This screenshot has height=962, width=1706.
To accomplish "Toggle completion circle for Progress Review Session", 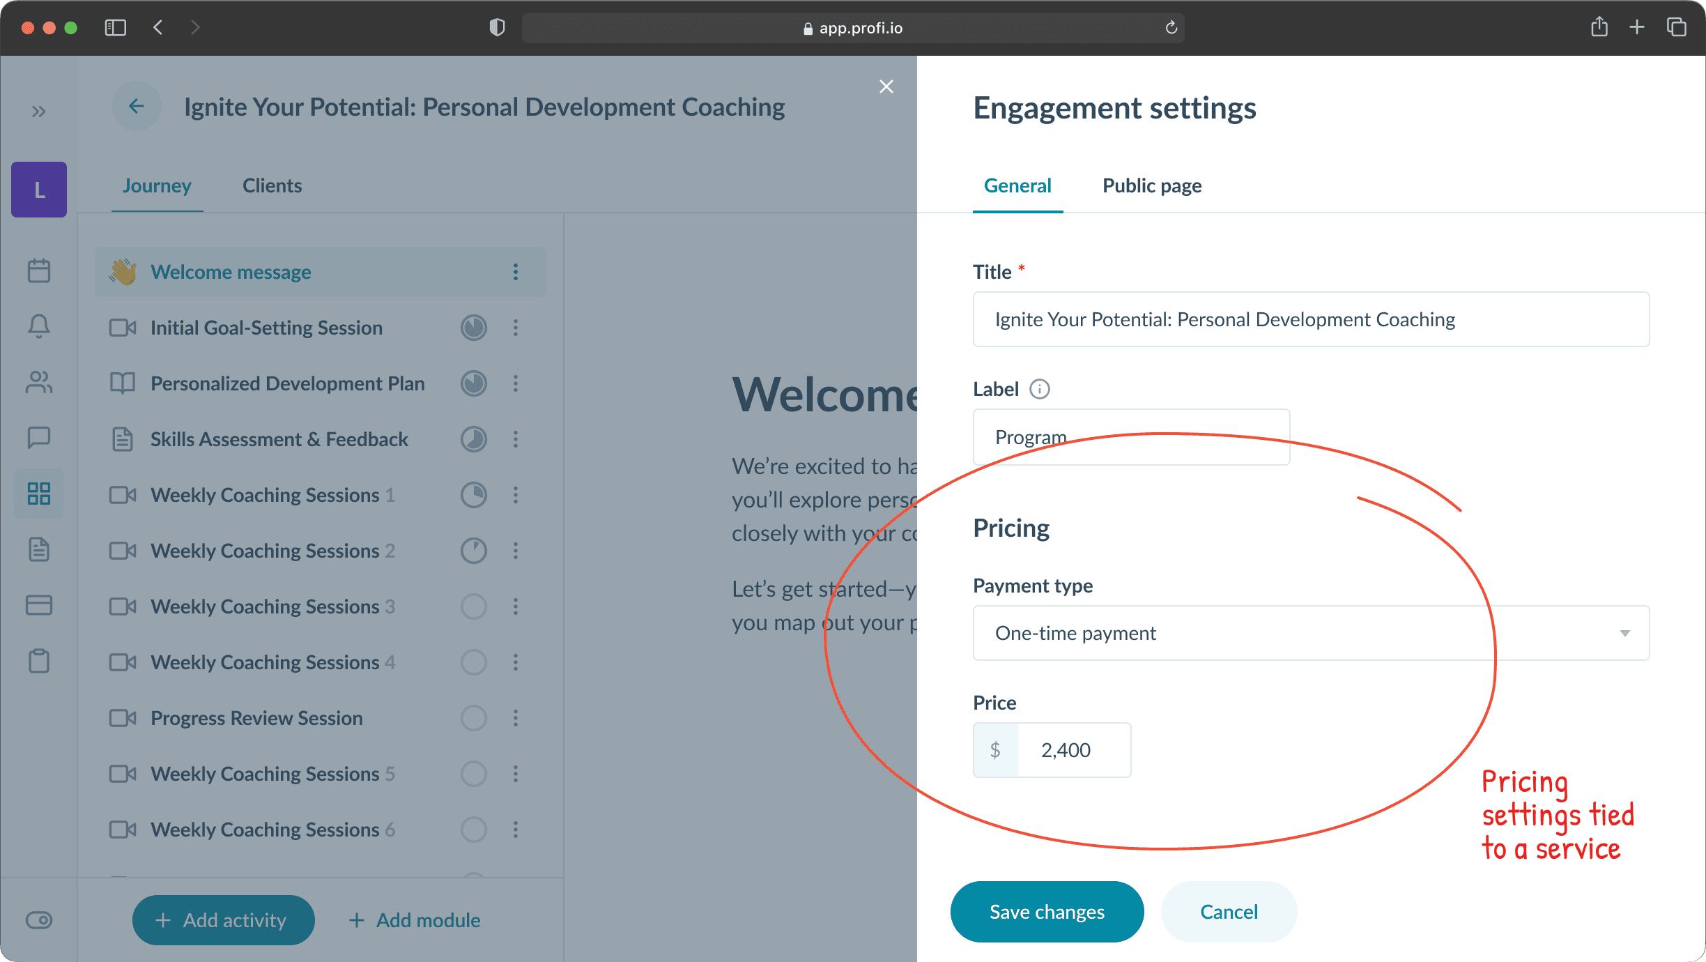I will [474, 718].
